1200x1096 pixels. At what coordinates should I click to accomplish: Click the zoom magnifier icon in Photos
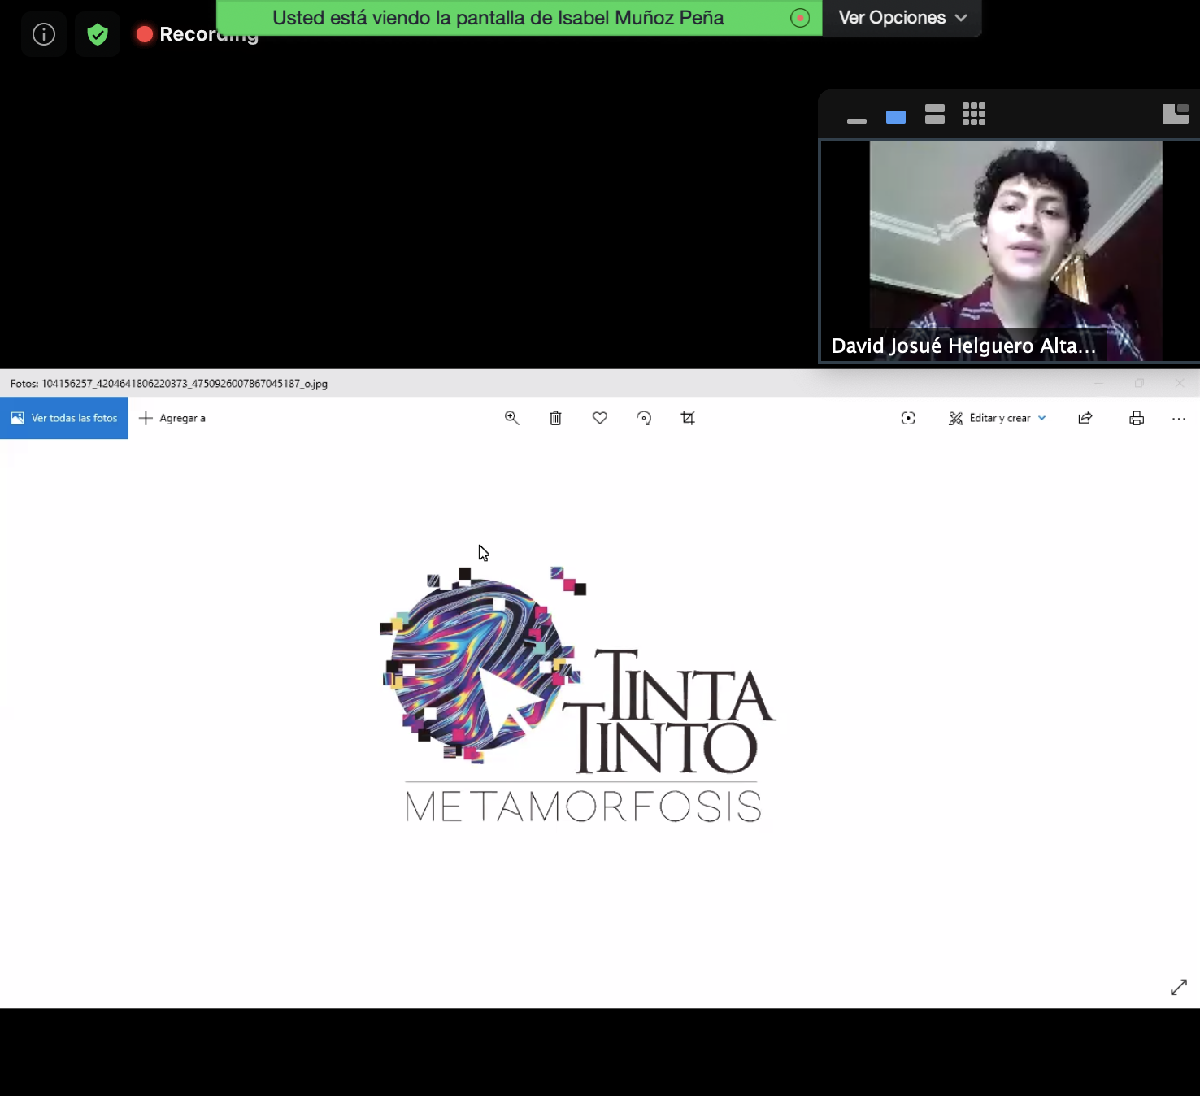click(511, 418)
